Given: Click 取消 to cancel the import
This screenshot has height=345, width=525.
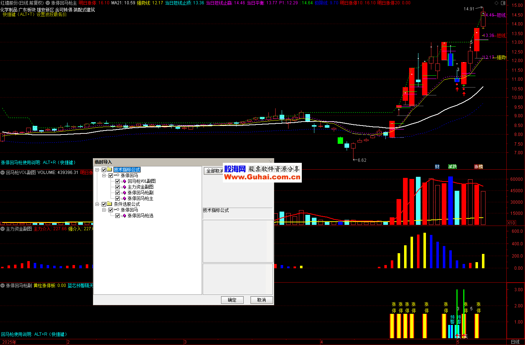Looking at the screenshot, I should click(262, 300).
